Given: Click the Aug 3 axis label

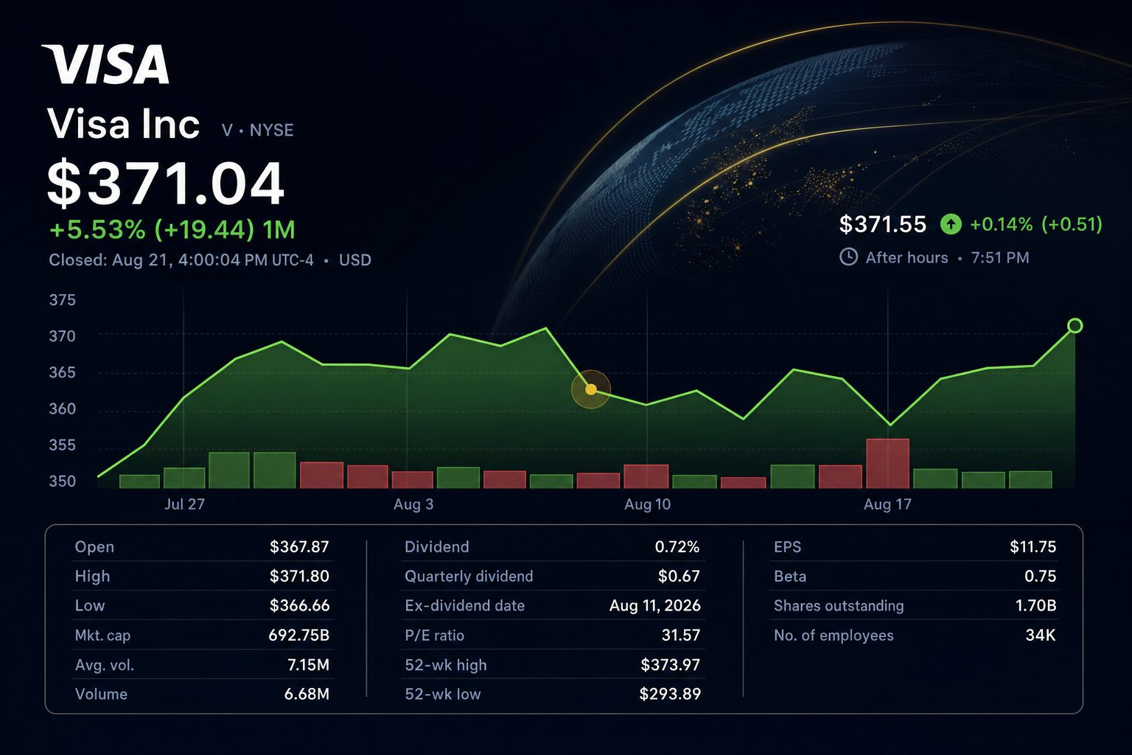Looking at the screenshot, I should 413,504.
